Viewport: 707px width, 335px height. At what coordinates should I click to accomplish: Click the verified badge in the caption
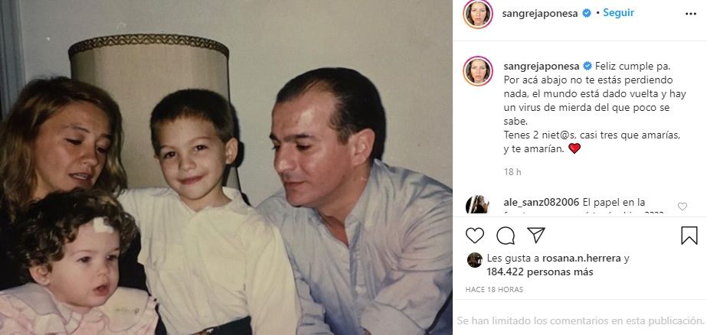pos(588,67)
